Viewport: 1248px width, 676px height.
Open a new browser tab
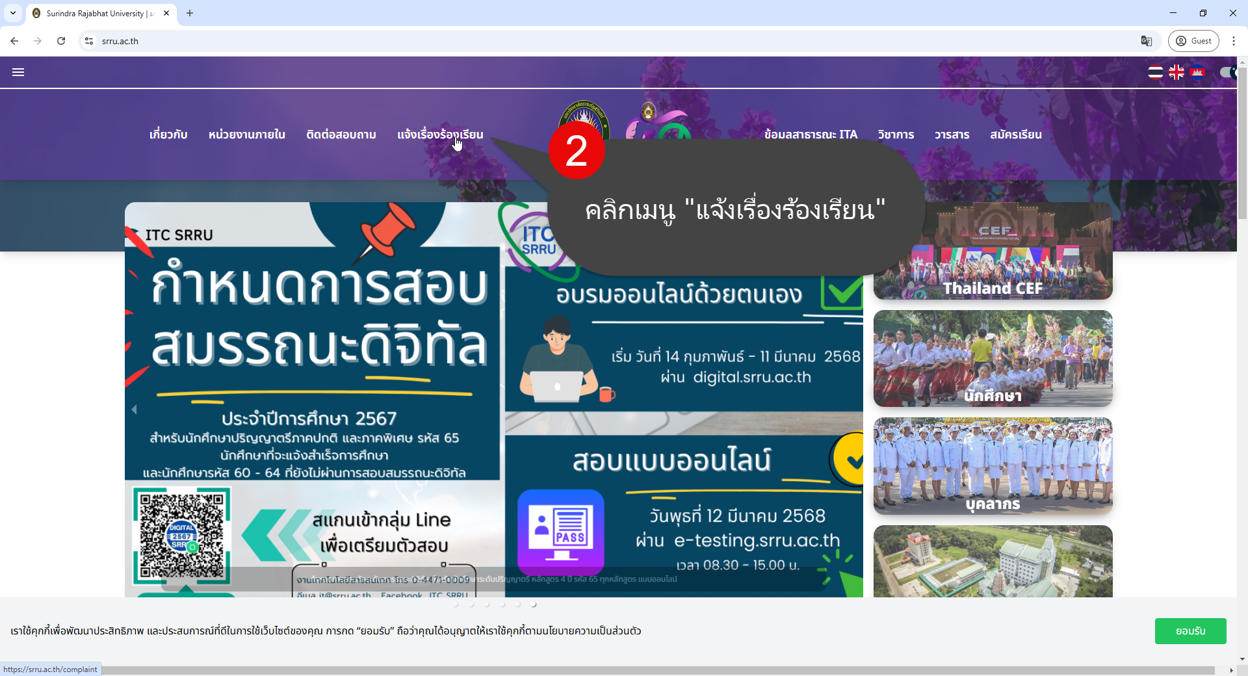[x=190, y=13]
